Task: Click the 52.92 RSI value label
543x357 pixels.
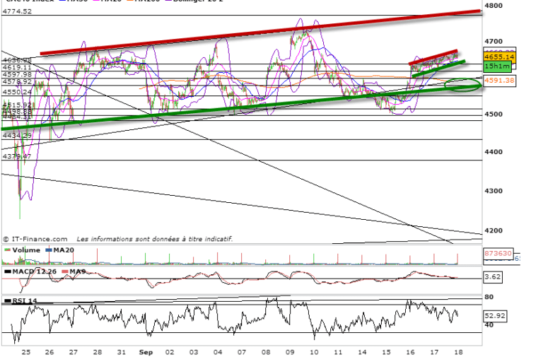Action: (494, 316)
